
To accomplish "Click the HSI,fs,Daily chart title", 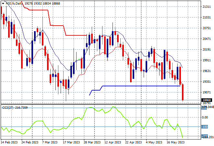I will pyautogui.click(x=14, y=4).
